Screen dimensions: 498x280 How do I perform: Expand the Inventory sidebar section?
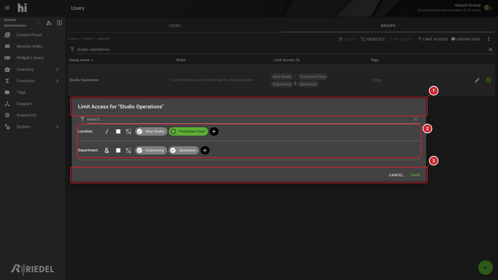point(32,69)
